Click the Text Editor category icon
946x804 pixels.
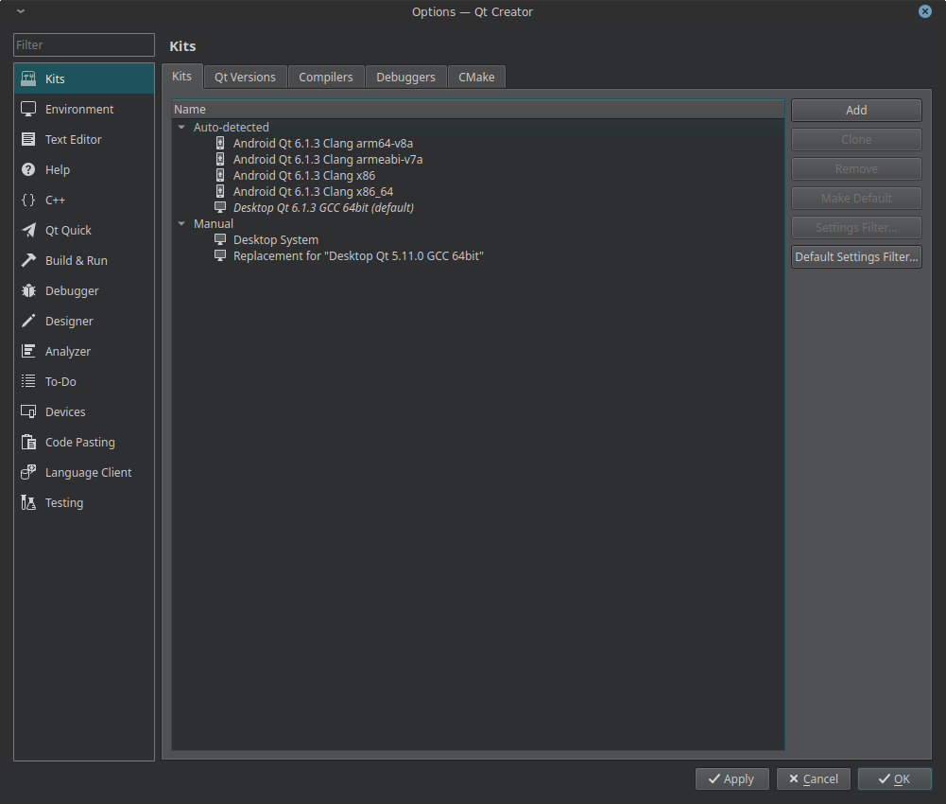click(28, 139)
